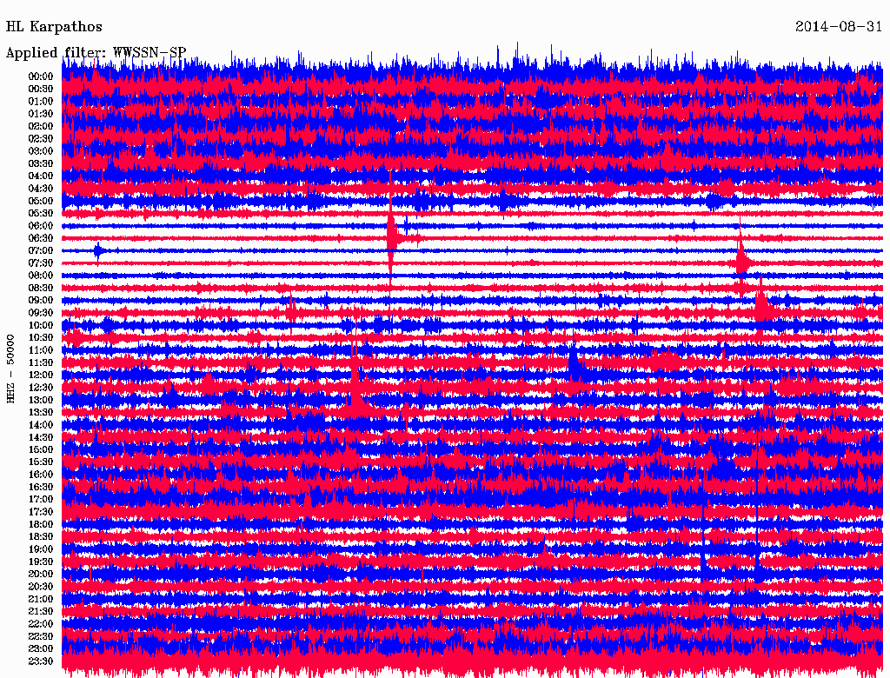Viewport: 890px width, 678px height.
Task: Select the 23:30 time label
Action: [41, 661]
